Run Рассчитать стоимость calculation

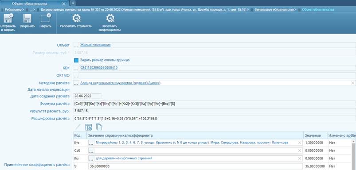click(x=76, y=21)
